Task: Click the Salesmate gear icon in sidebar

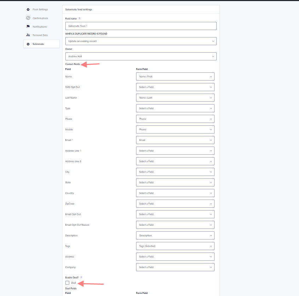Action: coord(28,44)
